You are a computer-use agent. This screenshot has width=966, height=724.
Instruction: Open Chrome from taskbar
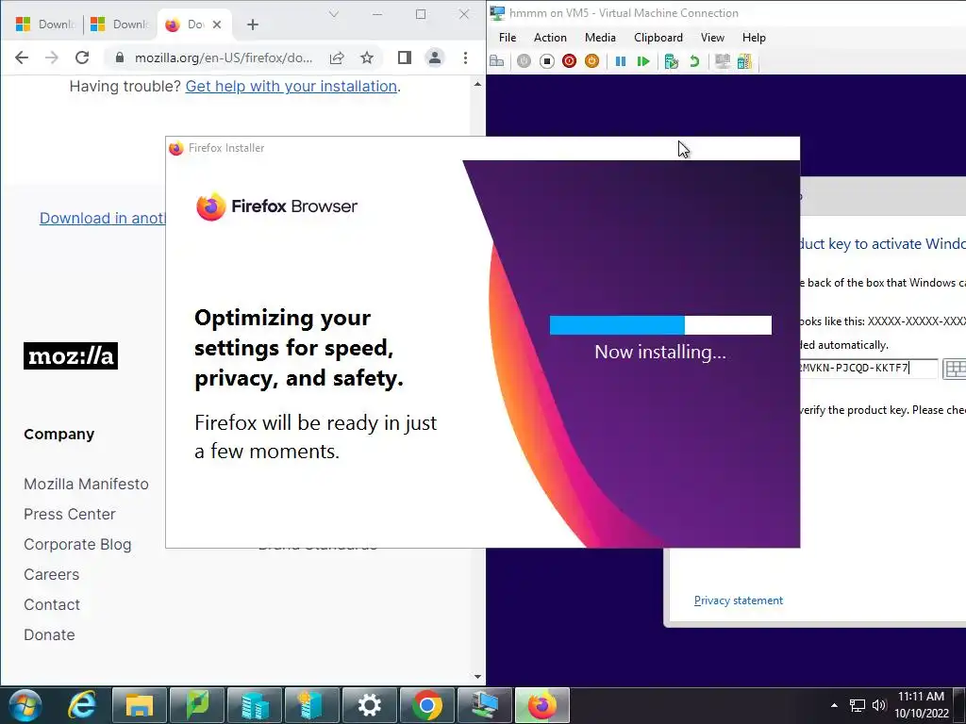427,705
